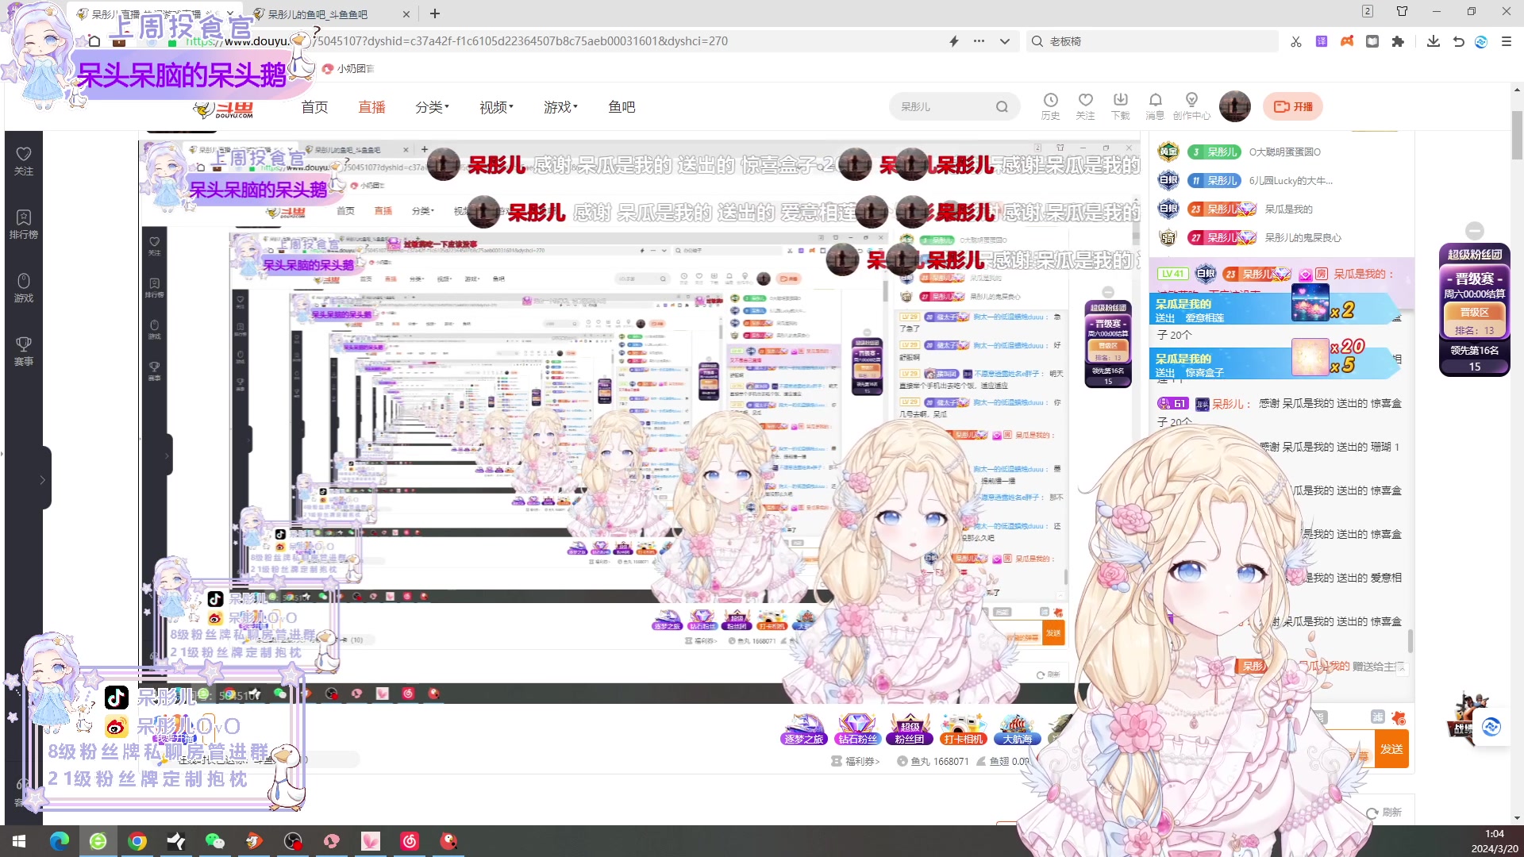Open the orange game controller extension
Image resolution: width=1524 pixels, height=857 pixels.
[x=1347, y=41]
